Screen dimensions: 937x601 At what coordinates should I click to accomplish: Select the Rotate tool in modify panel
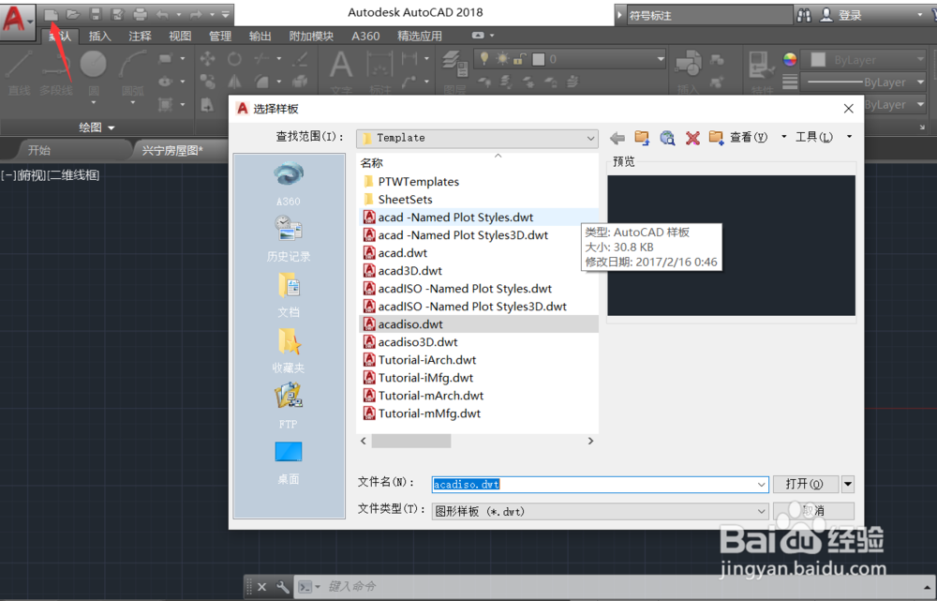click(x=234, y=59)
